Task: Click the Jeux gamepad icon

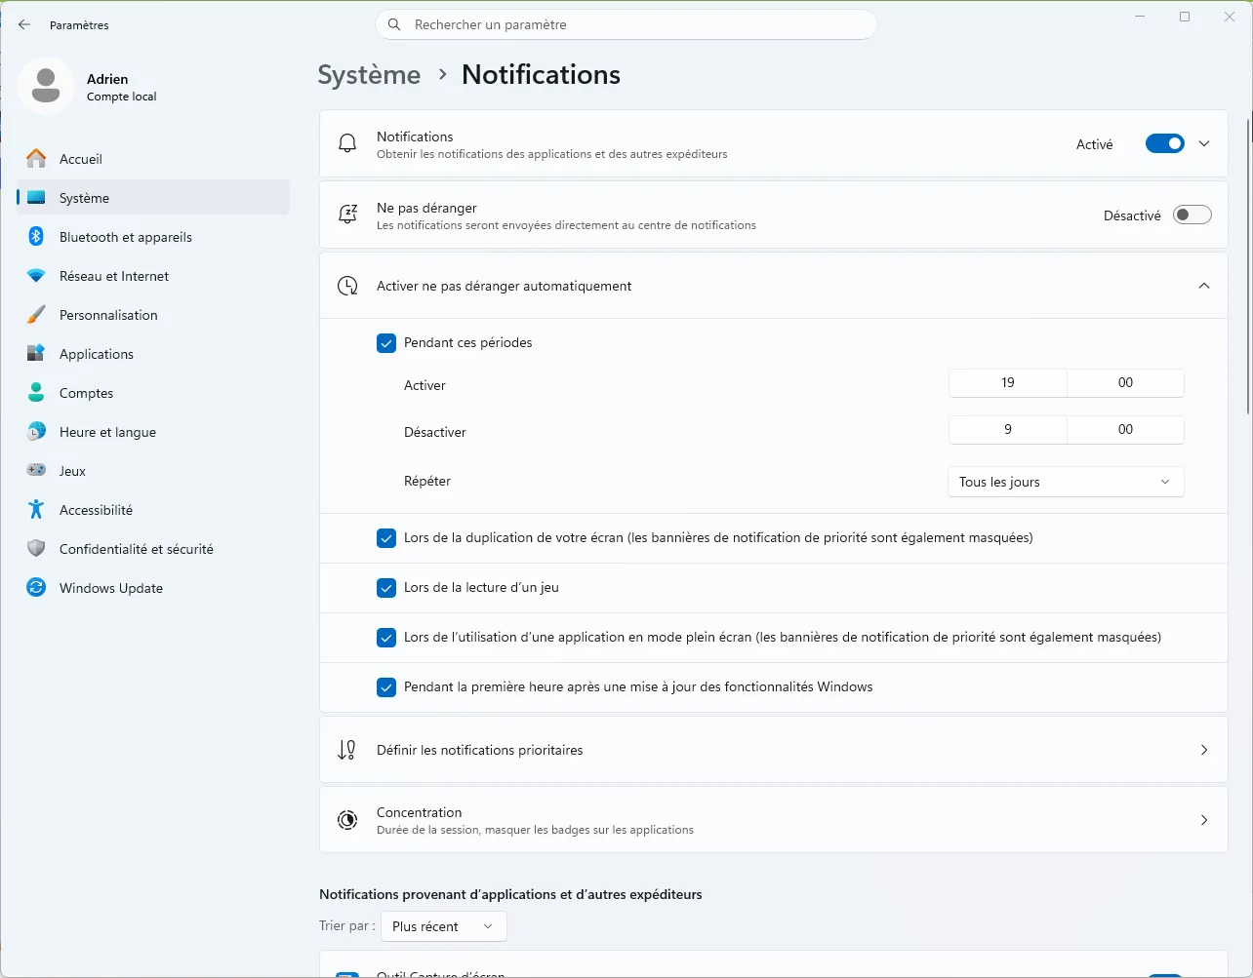Action: tap(36, 470)
